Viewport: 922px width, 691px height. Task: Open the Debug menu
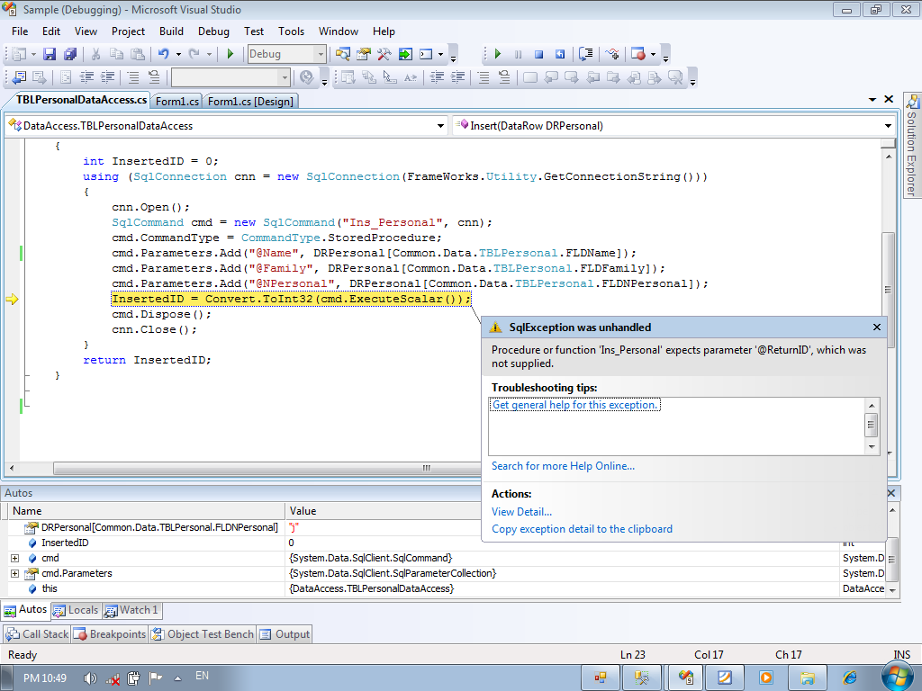click(213, 31)
